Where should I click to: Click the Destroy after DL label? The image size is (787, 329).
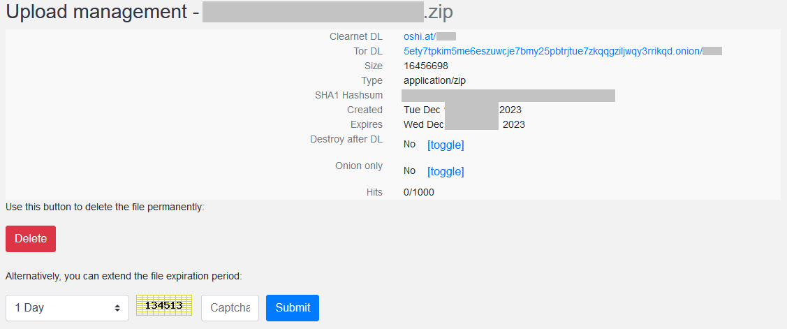point(346,139)
